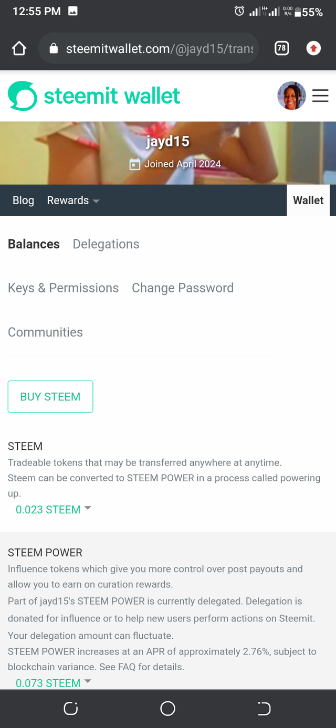Select the Wallet tab
Viewport: 336px width, 728px height.
(308, 201)
